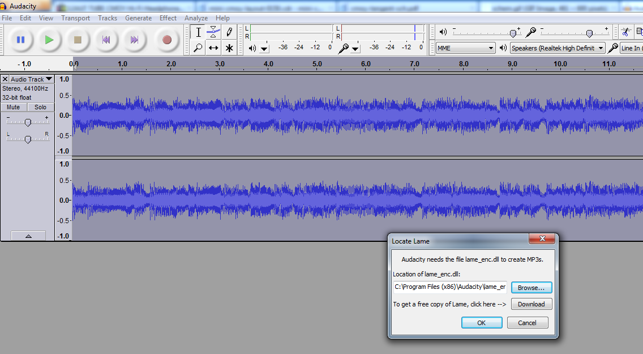Image resolution: width=643 pixels, height=354 pixels.
Task: Open the Audio Track name dropdown menu
Action: coord(32,79)
